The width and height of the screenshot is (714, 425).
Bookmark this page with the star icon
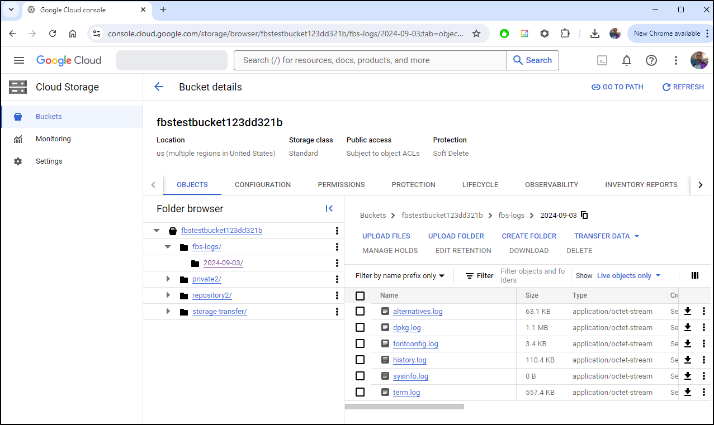476,34
